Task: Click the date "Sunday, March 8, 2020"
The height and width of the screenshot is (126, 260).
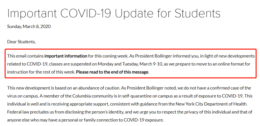Action: (x=29, y=26)
